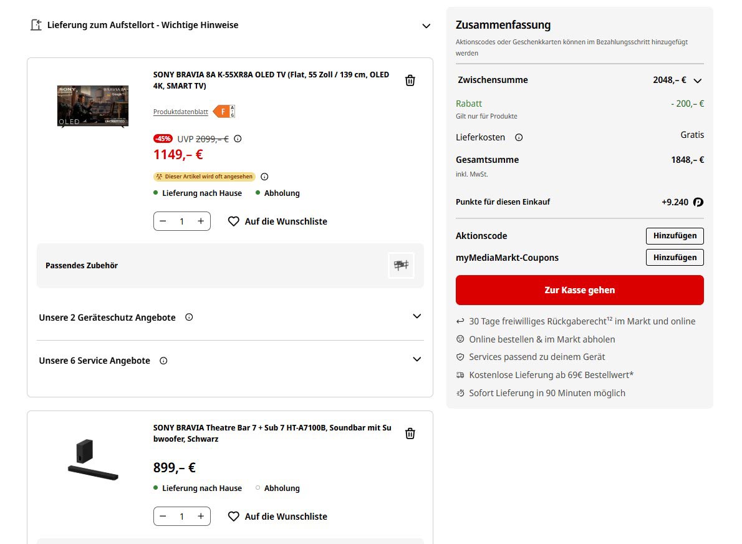Screen dimensions: 742x544
Task: Click heart icon for soundbar wishlist
Action: point(233,516)
